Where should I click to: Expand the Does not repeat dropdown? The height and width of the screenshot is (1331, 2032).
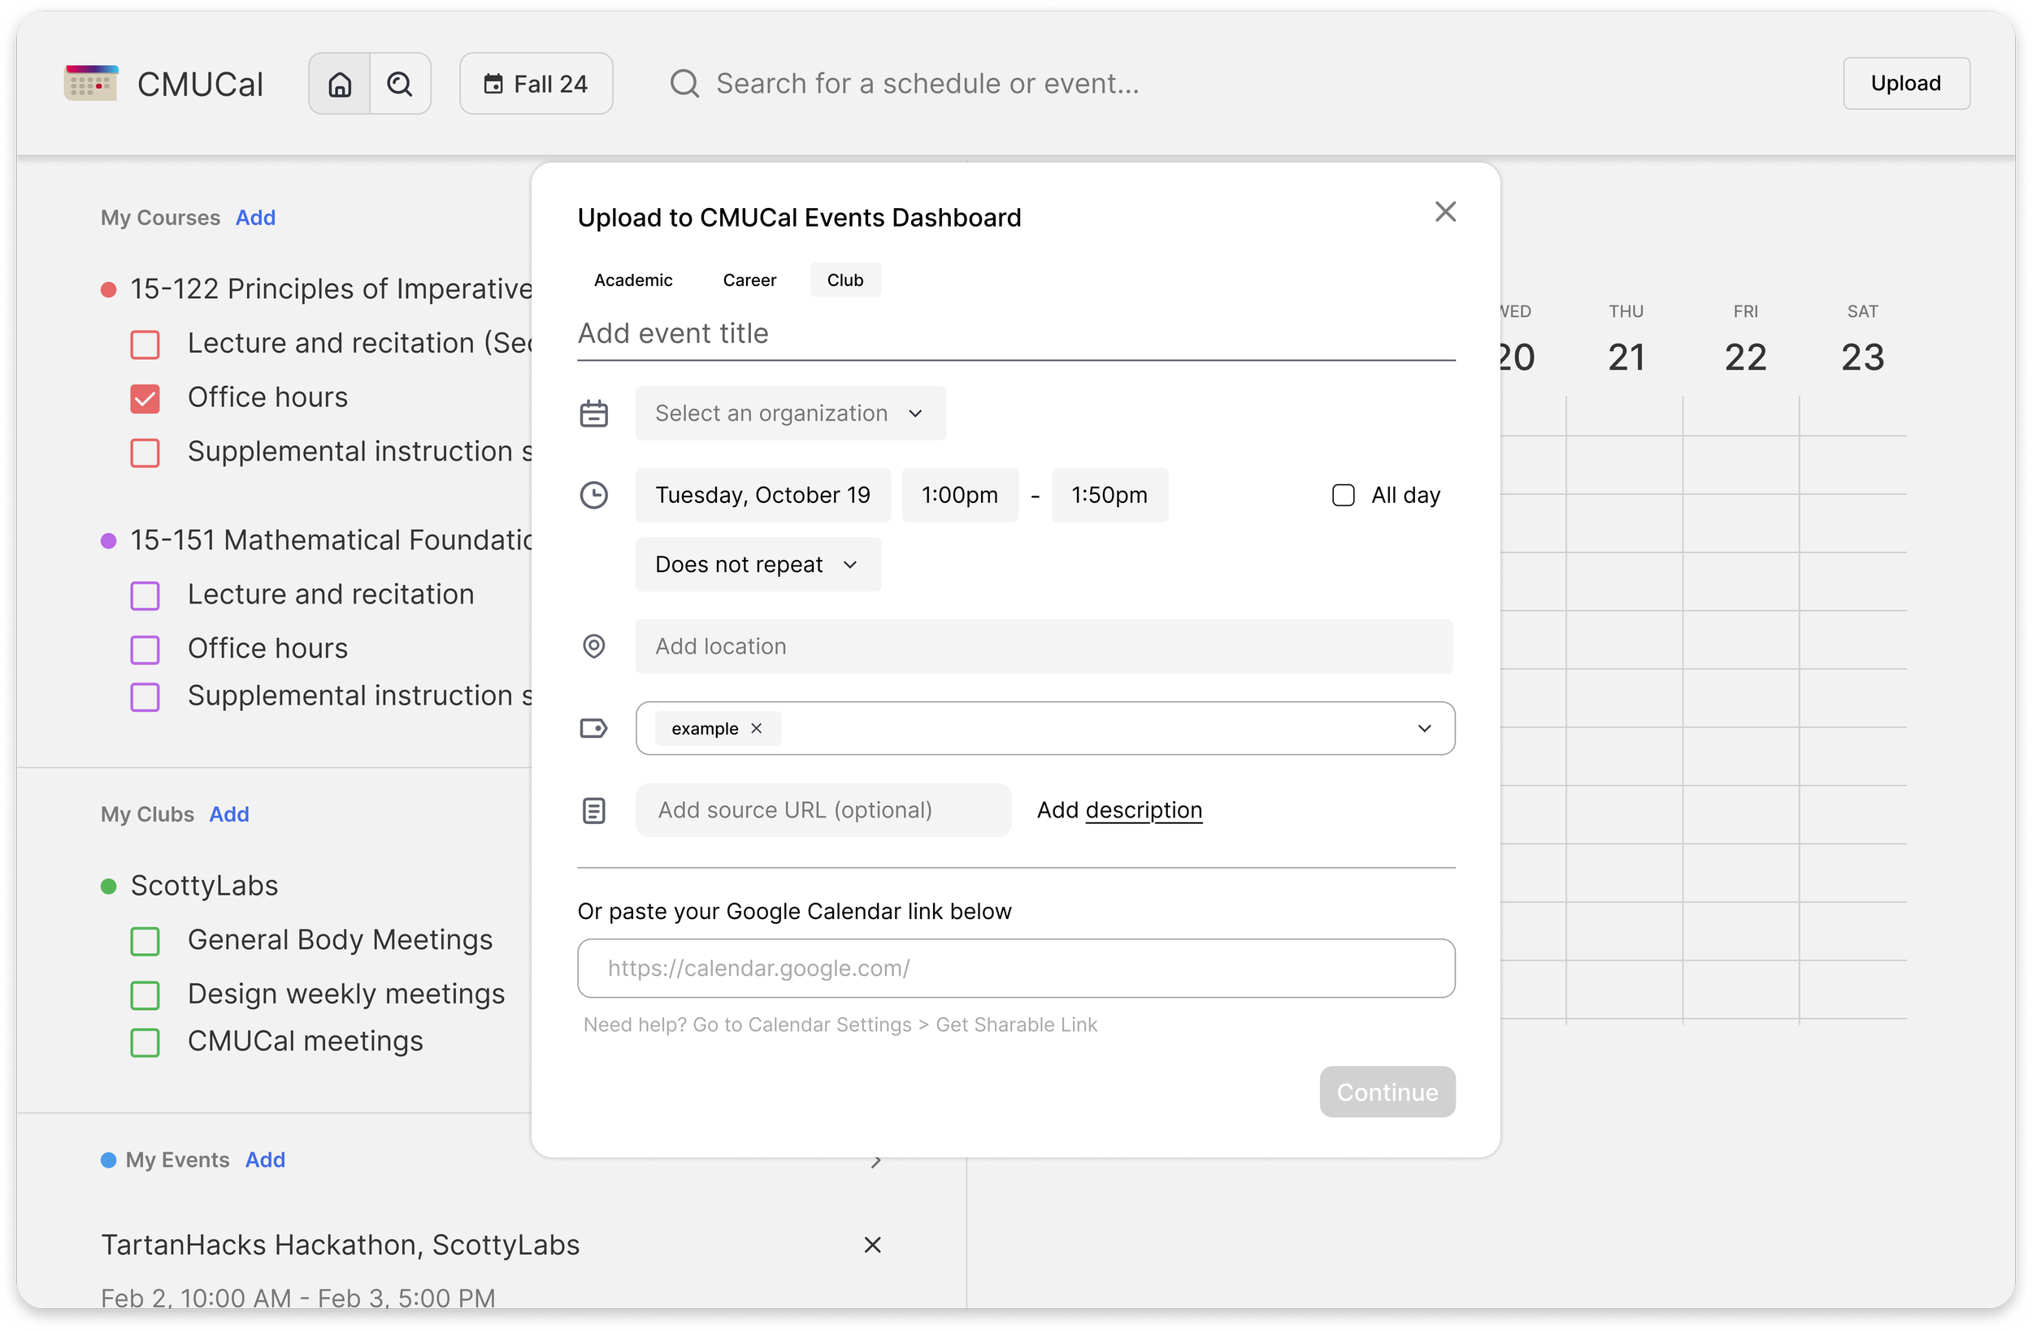click(758, 564)
